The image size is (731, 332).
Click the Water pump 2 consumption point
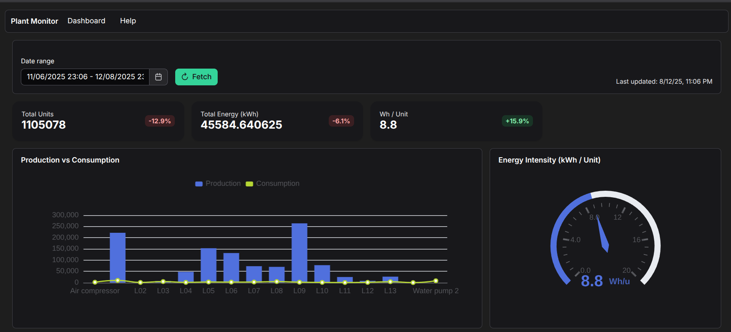[436, 281]
